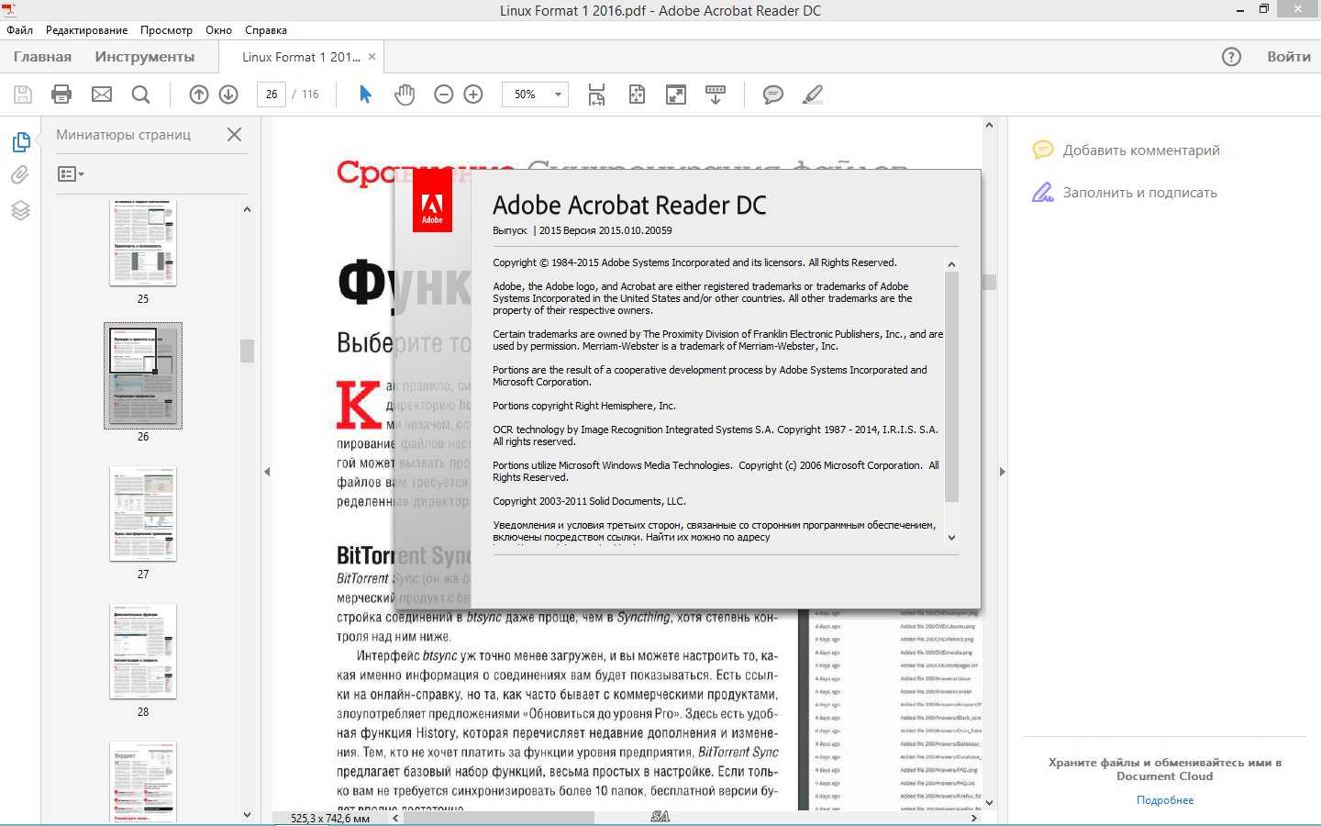Select the page 27 thumbnail
The height and width of the screenshot is (826, 1321).
[x=143, y=514]
